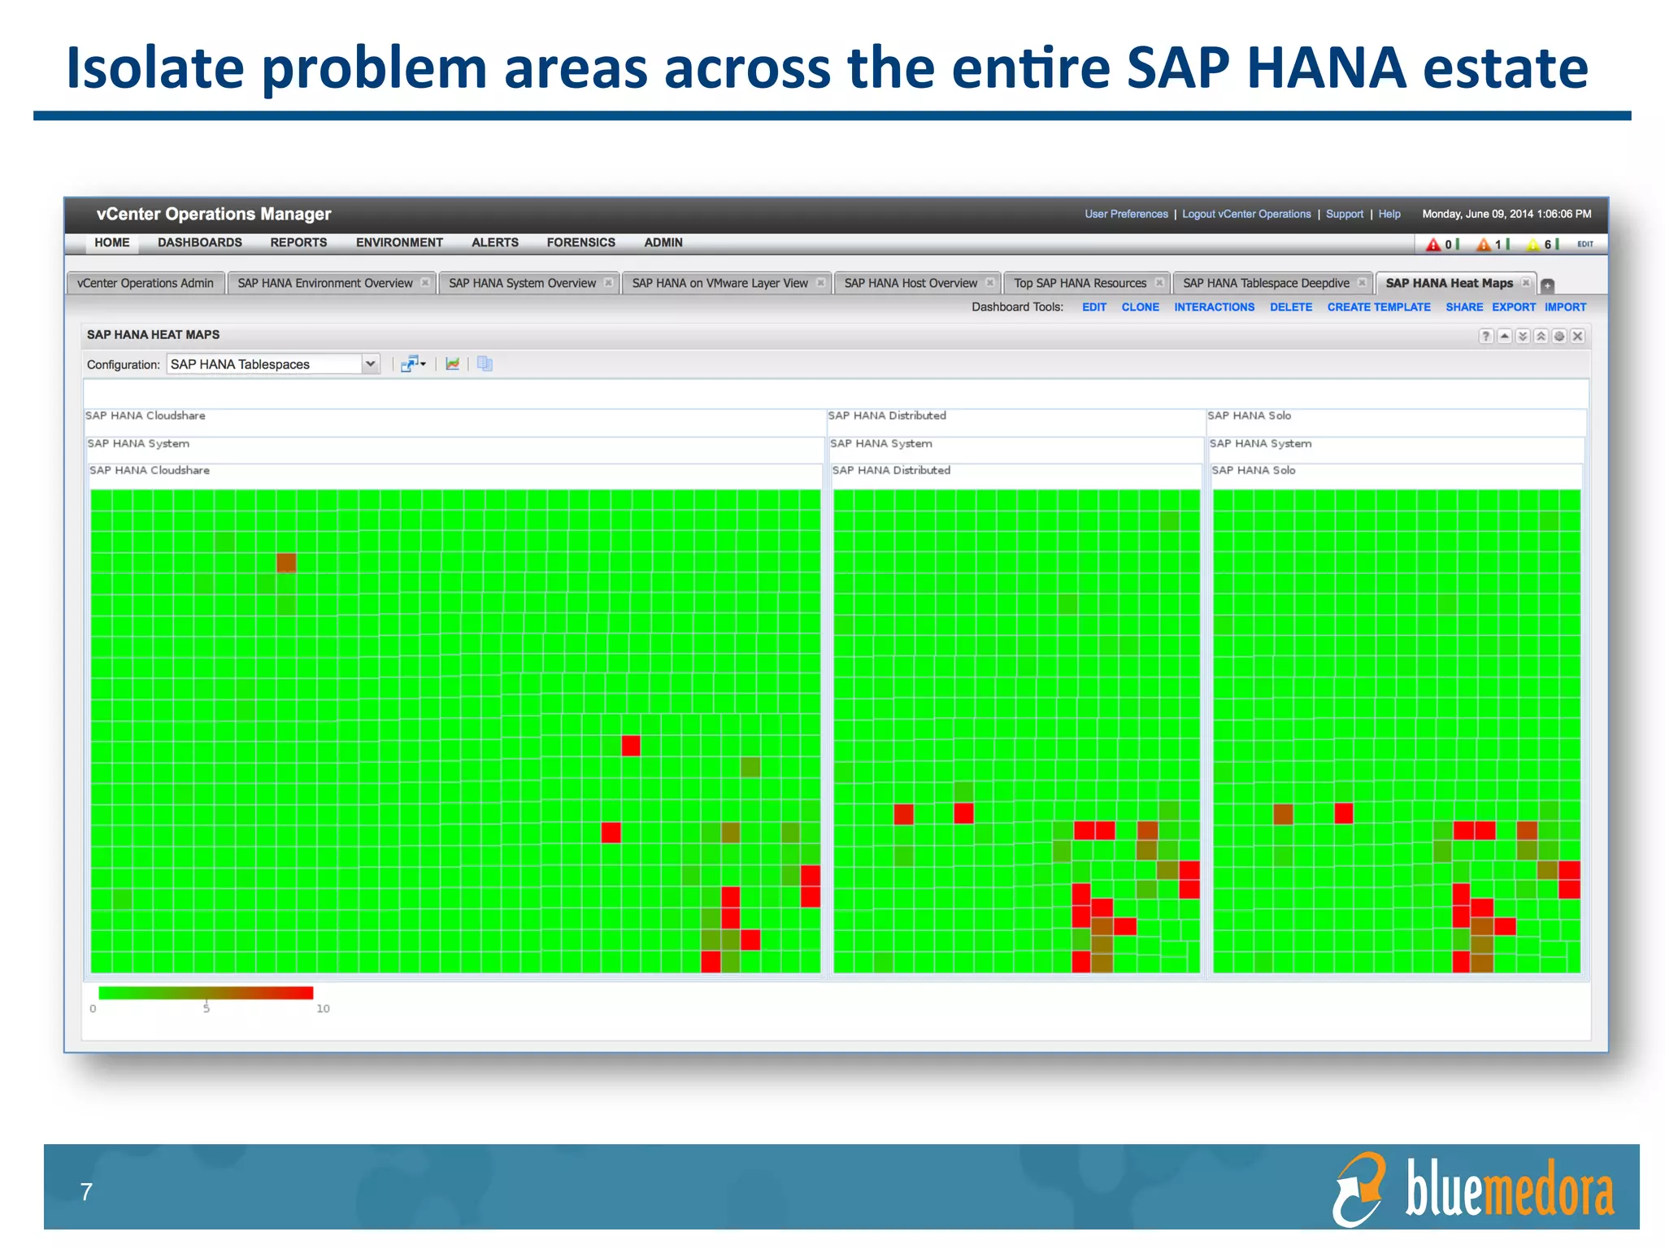Screen dimensions: 1665x1249
Task: Close the Top SAP HANA Resources tab
Action: coord(1159,283)
